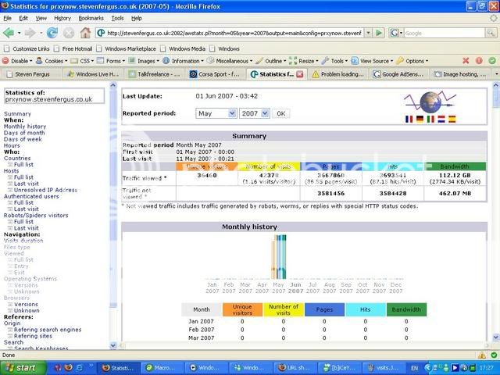Viewport: 500px width, 375px height.
Task: Select the Spanish flag language icon
Action: click(x=451, y=119)
